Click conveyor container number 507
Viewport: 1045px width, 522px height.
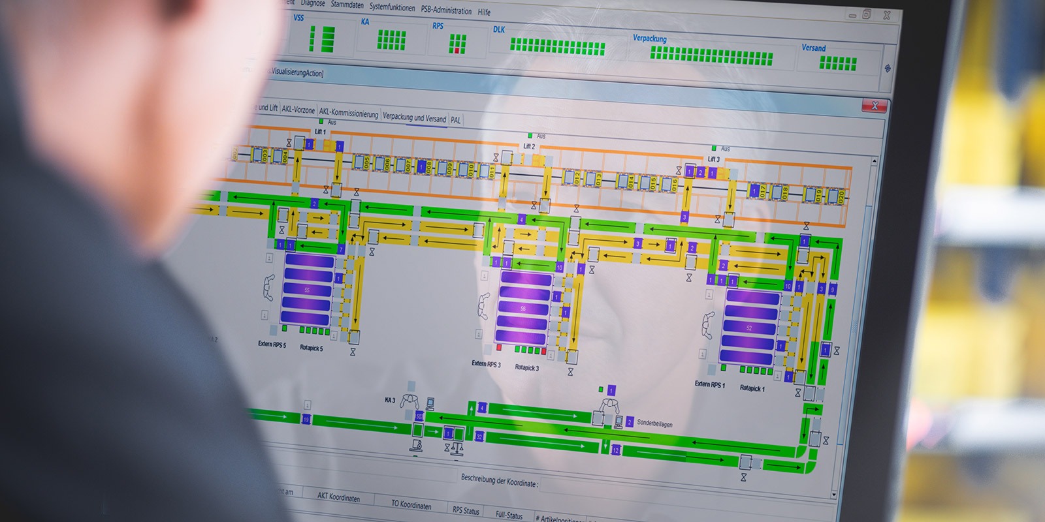tap(419, 416)
